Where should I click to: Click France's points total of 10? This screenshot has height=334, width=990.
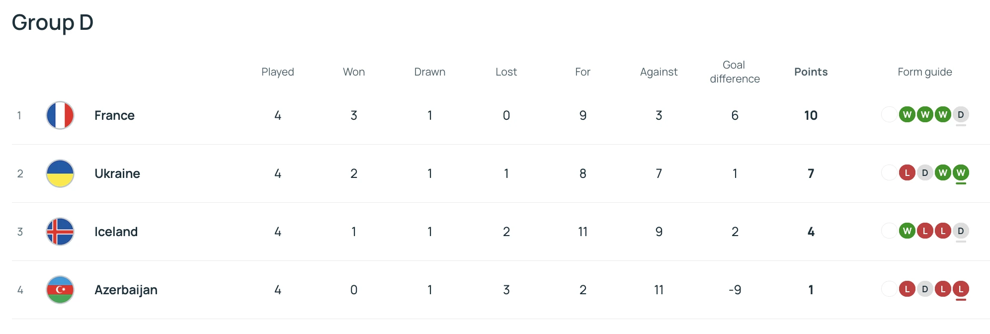point(811,115)
